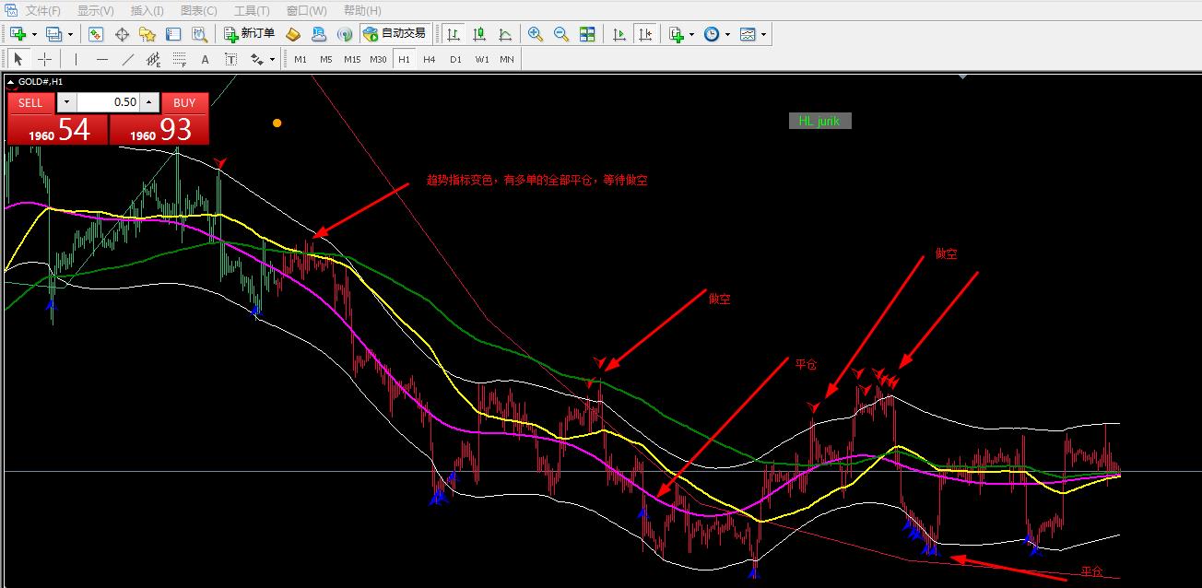Open the arrows objects icon
This screenshot has height=588, width=1202.
click(257, 59)
